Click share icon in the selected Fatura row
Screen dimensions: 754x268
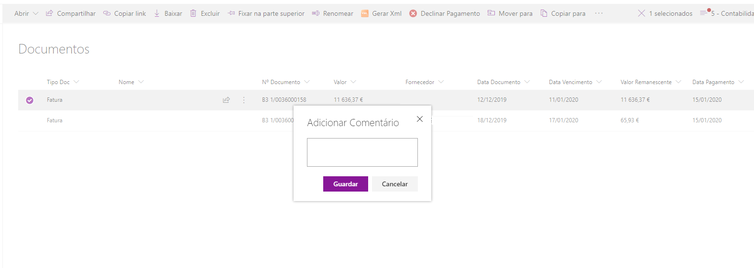(226, 100)
